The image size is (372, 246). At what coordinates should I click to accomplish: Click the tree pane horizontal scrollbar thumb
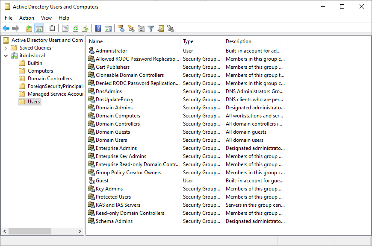click(30, 231)
